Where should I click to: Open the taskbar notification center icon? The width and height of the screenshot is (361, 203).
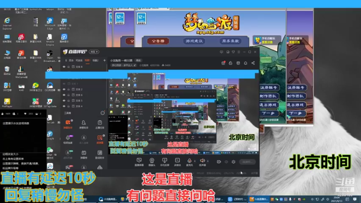coord(355,199)
